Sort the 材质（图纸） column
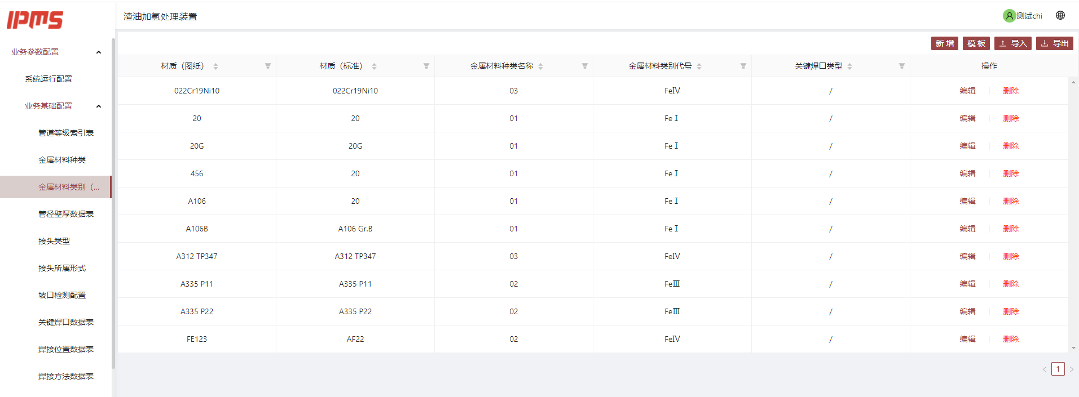 click(x=215, y=66)
